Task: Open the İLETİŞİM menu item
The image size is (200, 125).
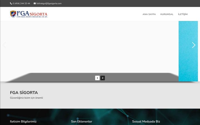Action: [x=183, y=14]
